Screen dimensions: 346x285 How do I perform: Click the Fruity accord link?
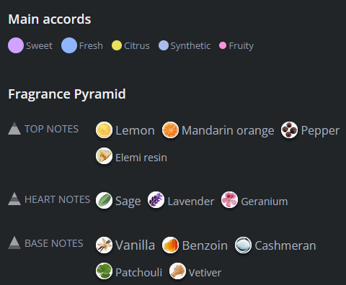click(x=241, y=45)
